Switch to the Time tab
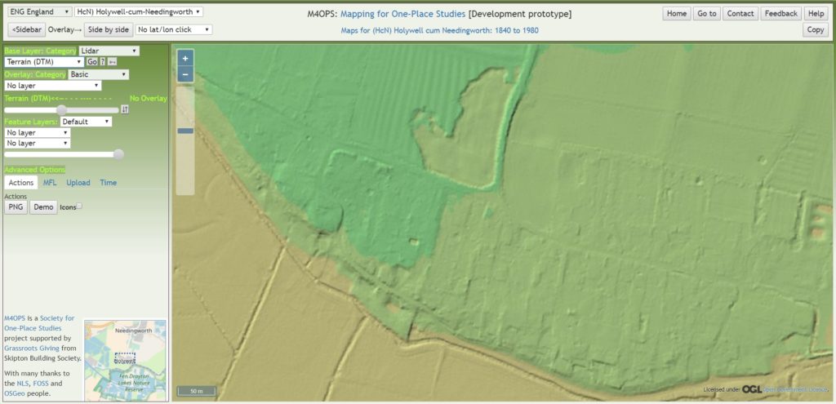 (109, 182)
